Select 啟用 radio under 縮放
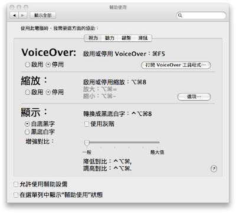236x213 pixels. pos(28,92)
